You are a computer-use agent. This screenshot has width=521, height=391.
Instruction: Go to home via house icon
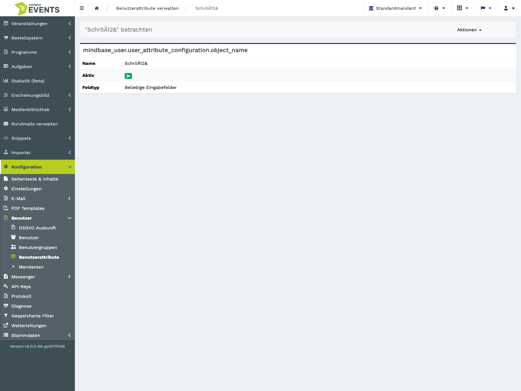pos(97,8)
